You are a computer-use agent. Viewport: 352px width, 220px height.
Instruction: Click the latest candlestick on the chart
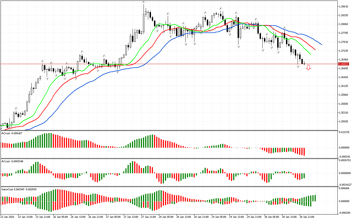pos(304,64)
